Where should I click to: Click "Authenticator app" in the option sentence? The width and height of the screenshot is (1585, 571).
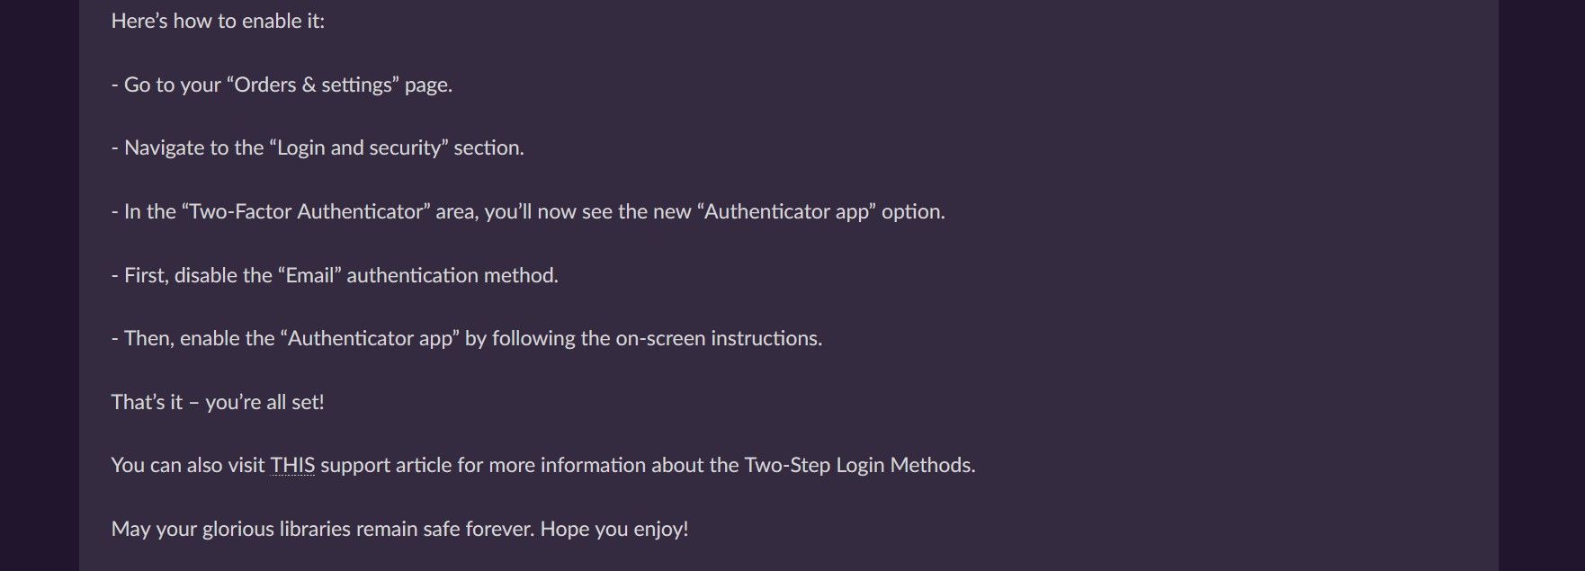tap(787, 211)
